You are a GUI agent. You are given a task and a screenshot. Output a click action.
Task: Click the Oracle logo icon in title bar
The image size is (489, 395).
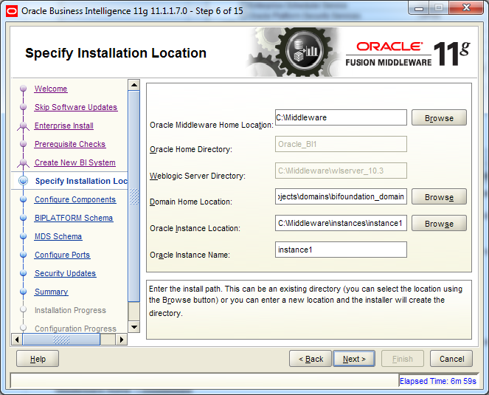point(12,11)
